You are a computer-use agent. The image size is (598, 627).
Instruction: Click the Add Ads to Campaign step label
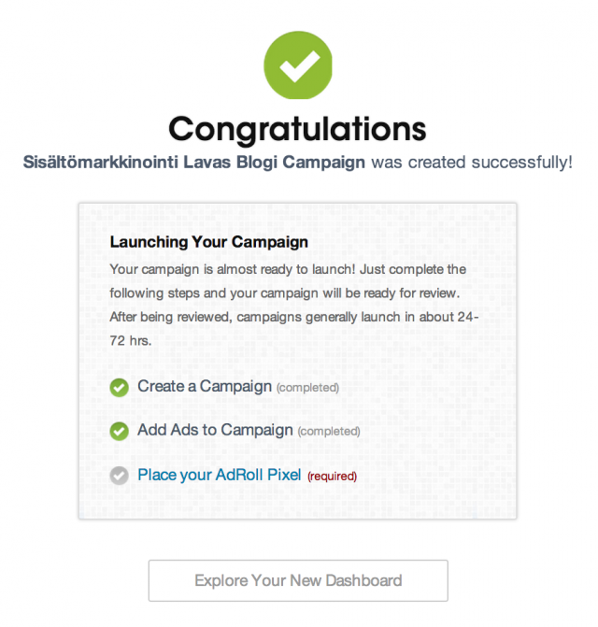tap(215, 430)
